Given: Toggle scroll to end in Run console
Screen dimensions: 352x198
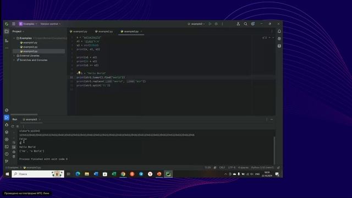Looking at the screenshot, I should (x=14, y=147).
